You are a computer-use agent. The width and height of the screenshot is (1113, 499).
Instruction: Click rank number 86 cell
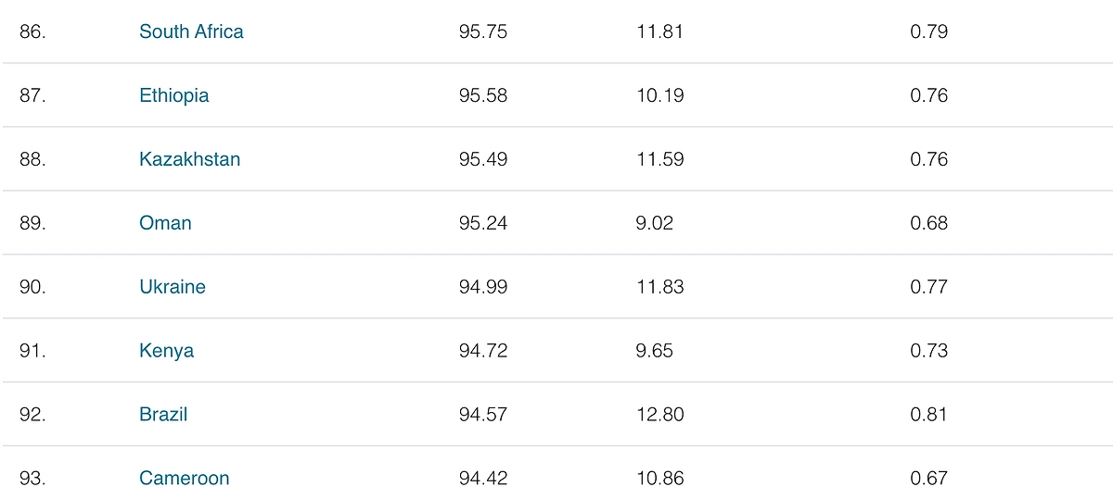[x=32, y=31]
